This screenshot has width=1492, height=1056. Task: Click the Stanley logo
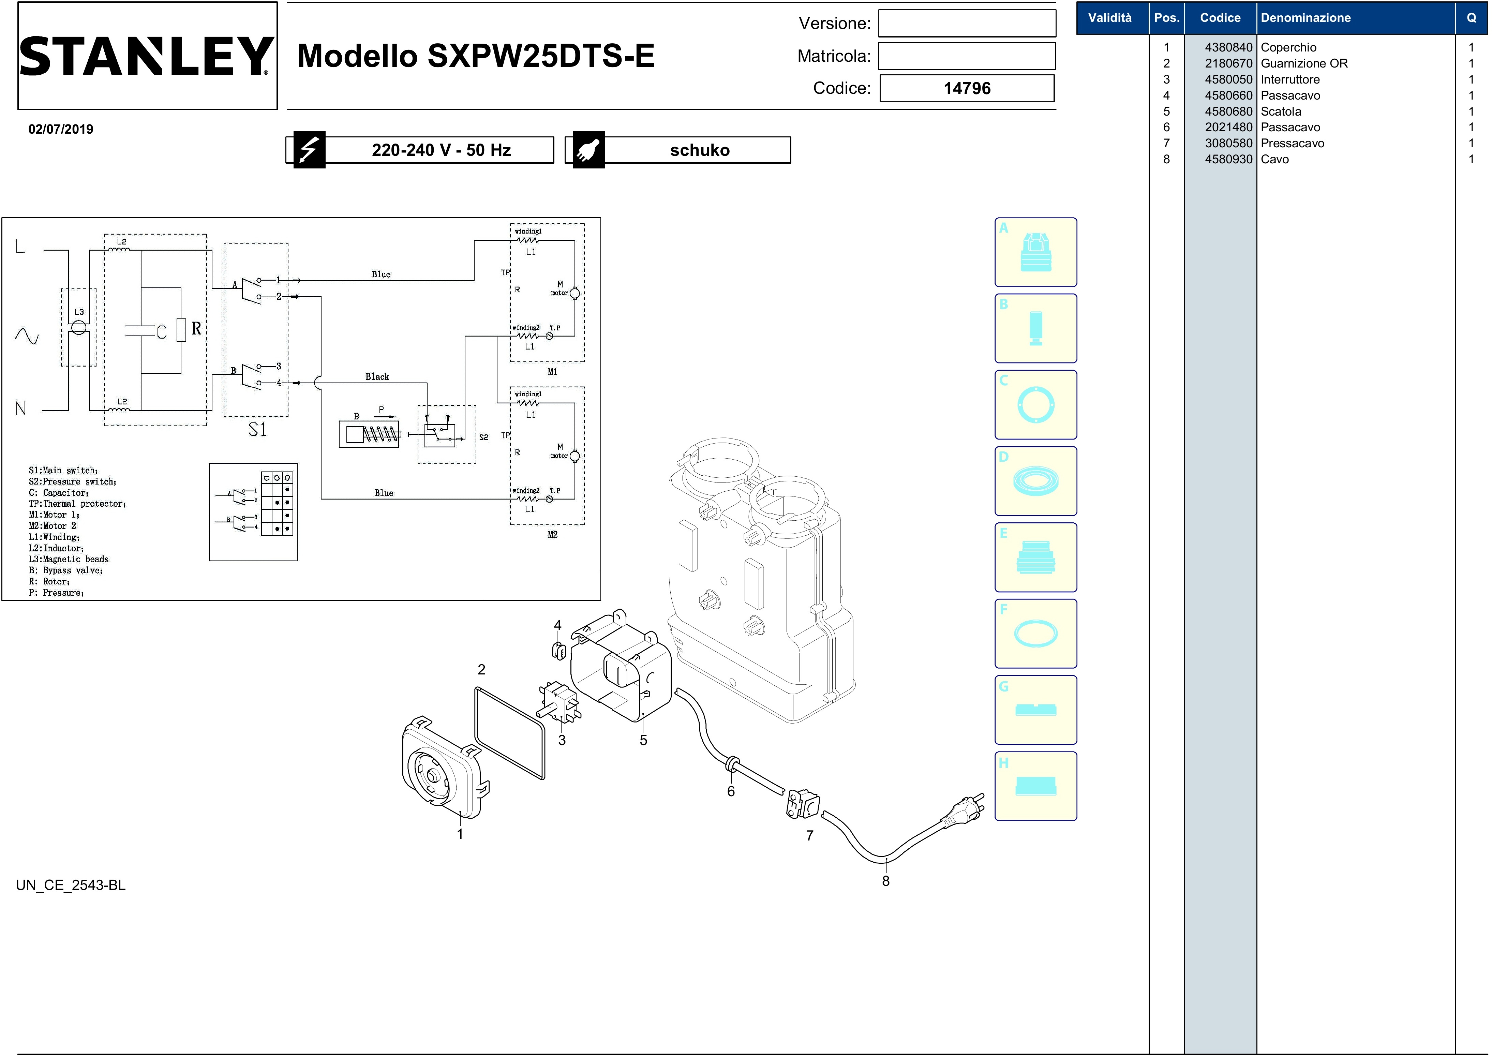coord(148,56)
